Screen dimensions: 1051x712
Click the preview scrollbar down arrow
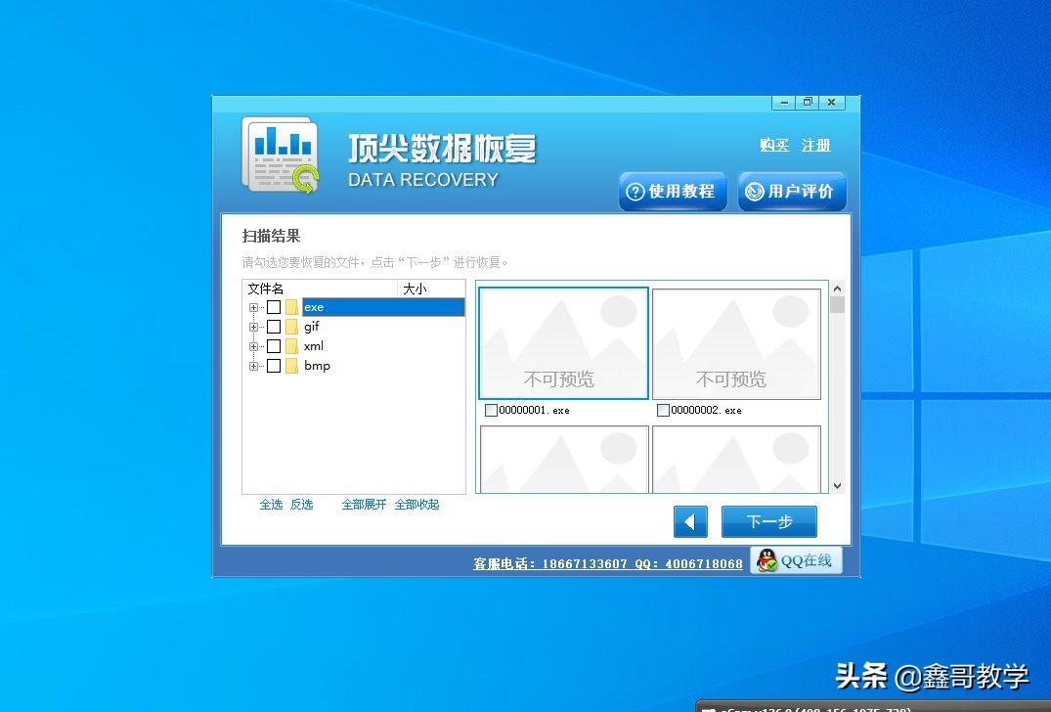click(837, 486)
